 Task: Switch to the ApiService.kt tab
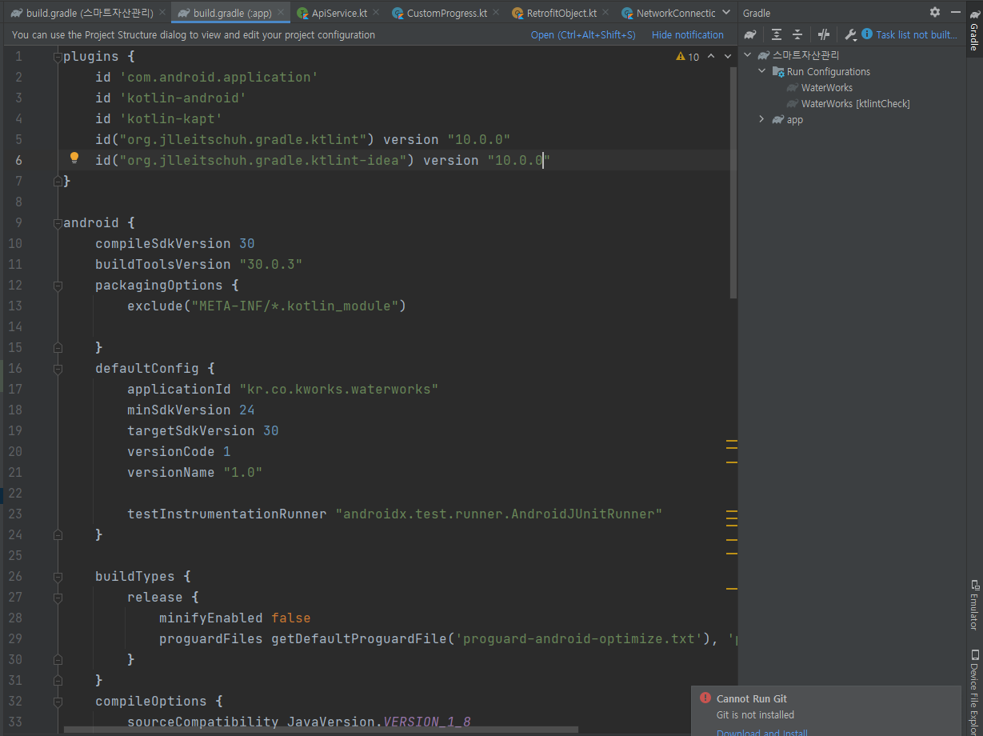[x=340, y=13]
